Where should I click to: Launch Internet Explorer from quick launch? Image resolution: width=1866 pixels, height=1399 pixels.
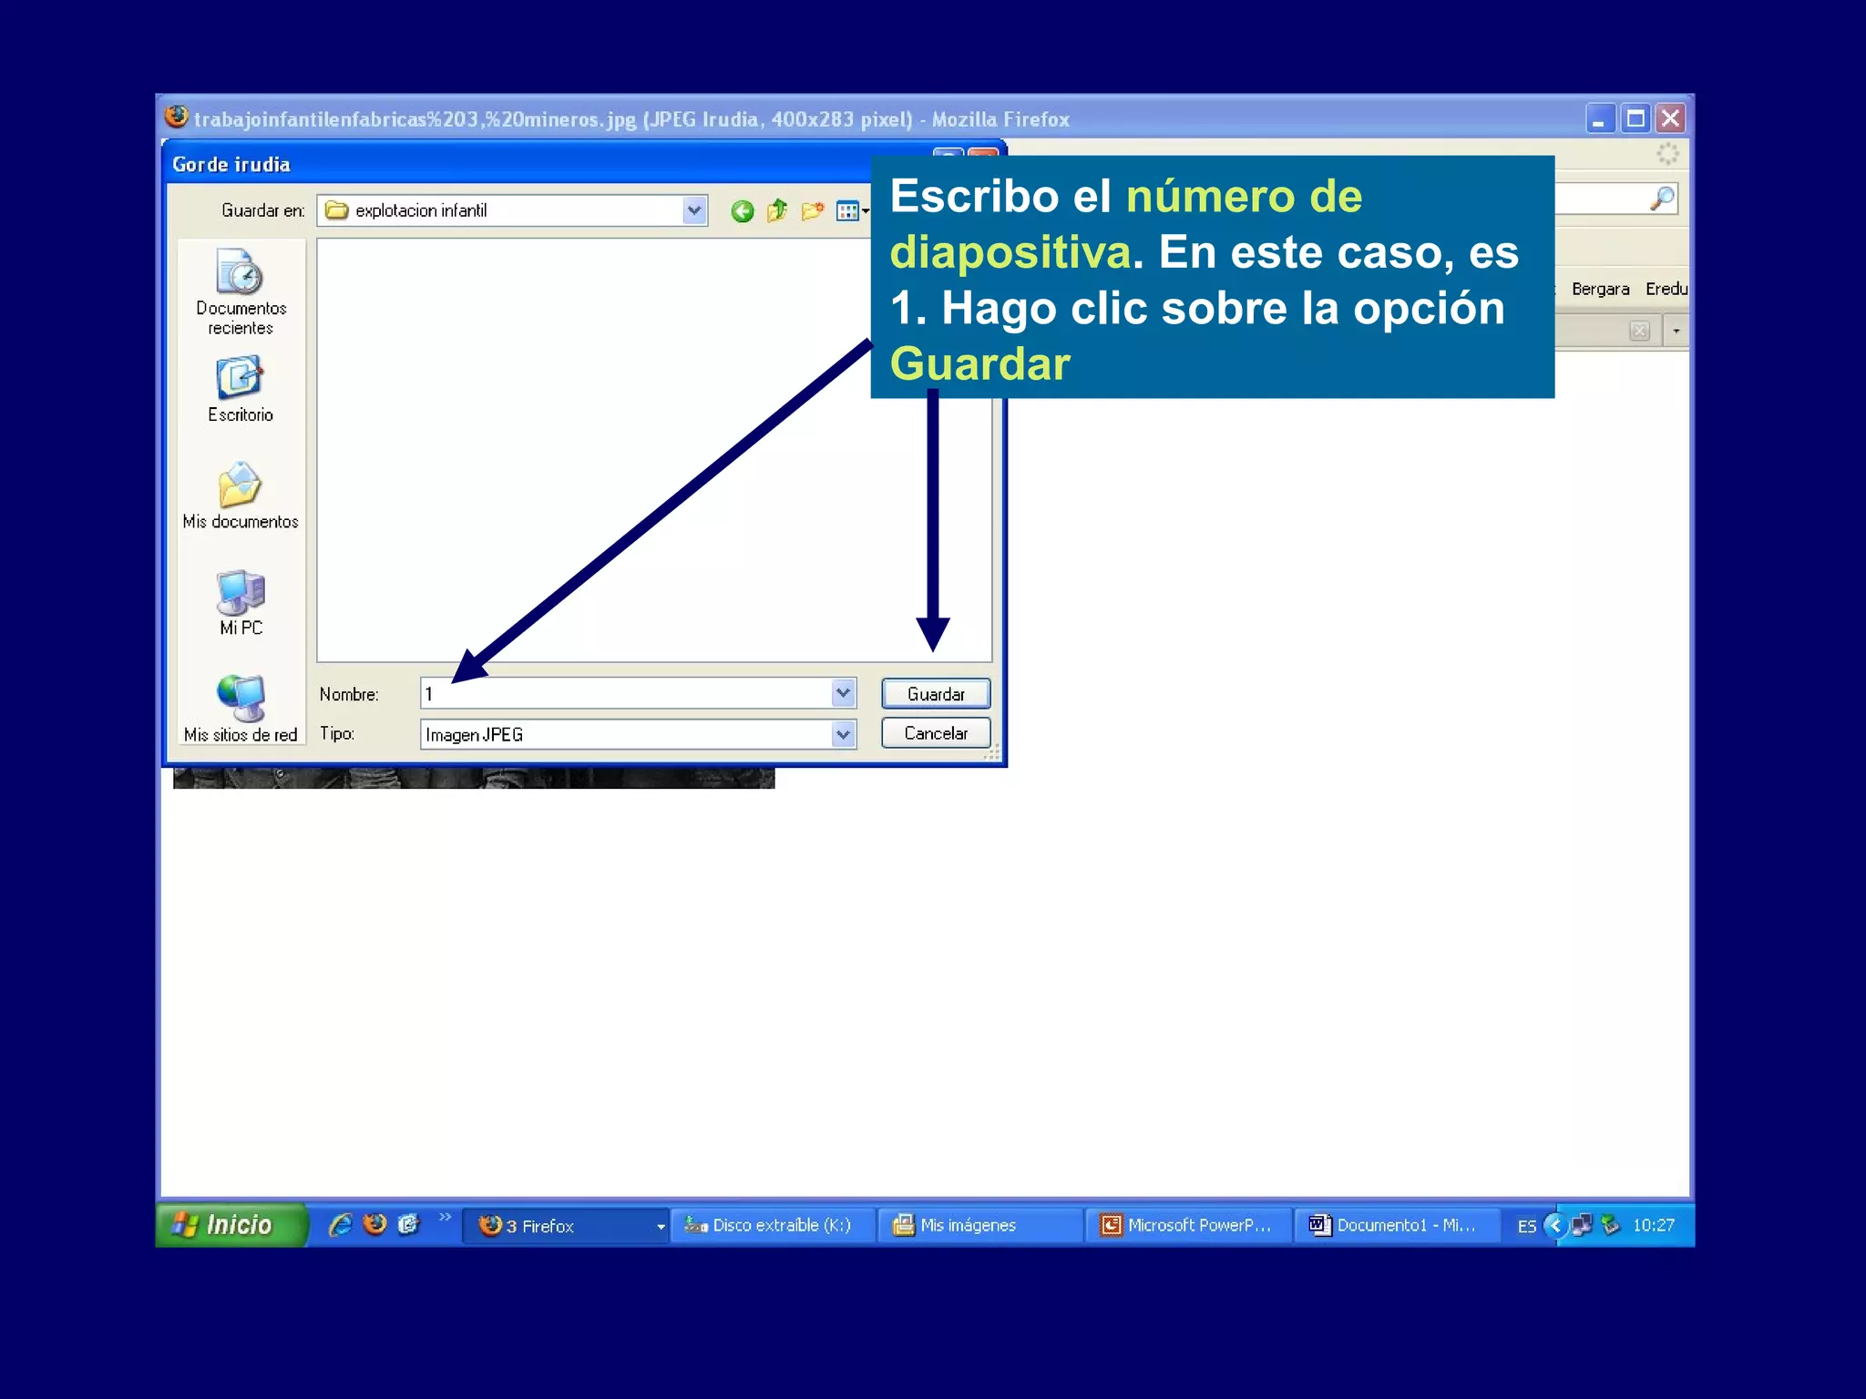click(x=341, y=1225)
